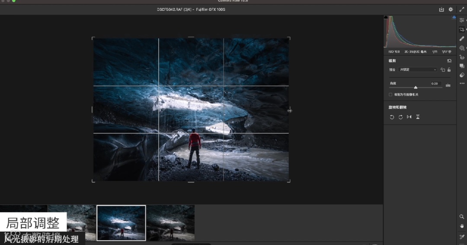
Task: Click the f/11 aperture readout
Action: pos(435,52)
